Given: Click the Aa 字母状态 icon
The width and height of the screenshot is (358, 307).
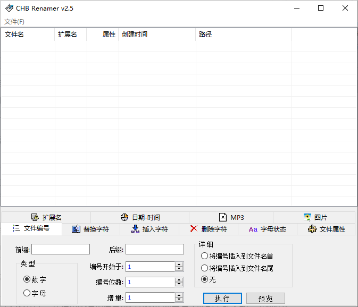Looking at the screenshot, I should (x=253, y=229).
